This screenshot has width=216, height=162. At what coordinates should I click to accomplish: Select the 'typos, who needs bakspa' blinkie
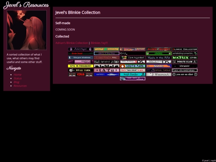tap(184, 70)
